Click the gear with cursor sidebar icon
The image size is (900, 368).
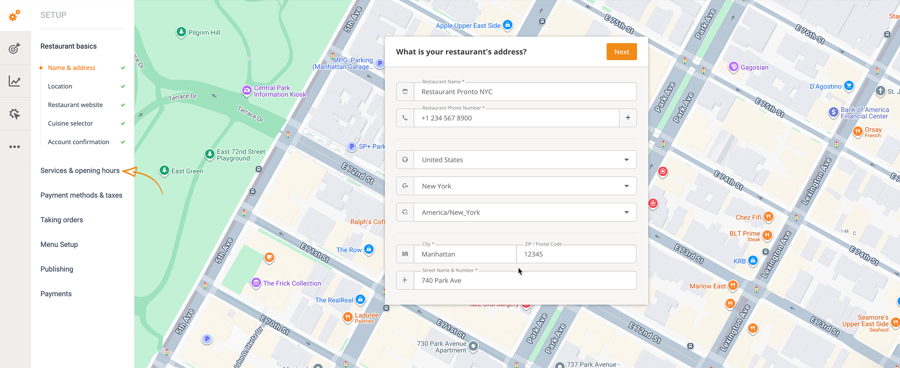coord(15,114)
